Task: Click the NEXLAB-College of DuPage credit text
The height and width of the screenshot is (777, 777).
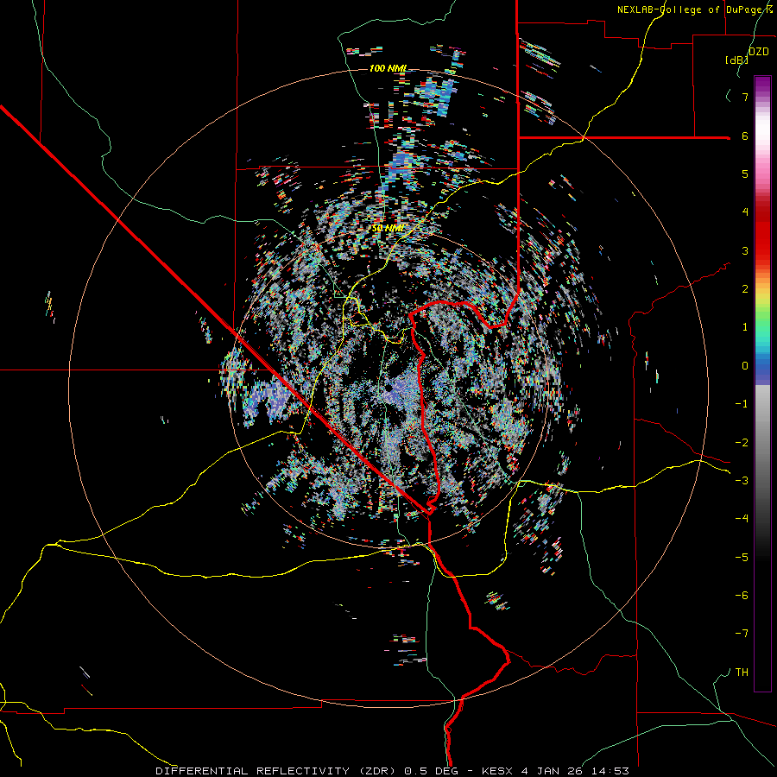Action: click(x=695, y=9)
